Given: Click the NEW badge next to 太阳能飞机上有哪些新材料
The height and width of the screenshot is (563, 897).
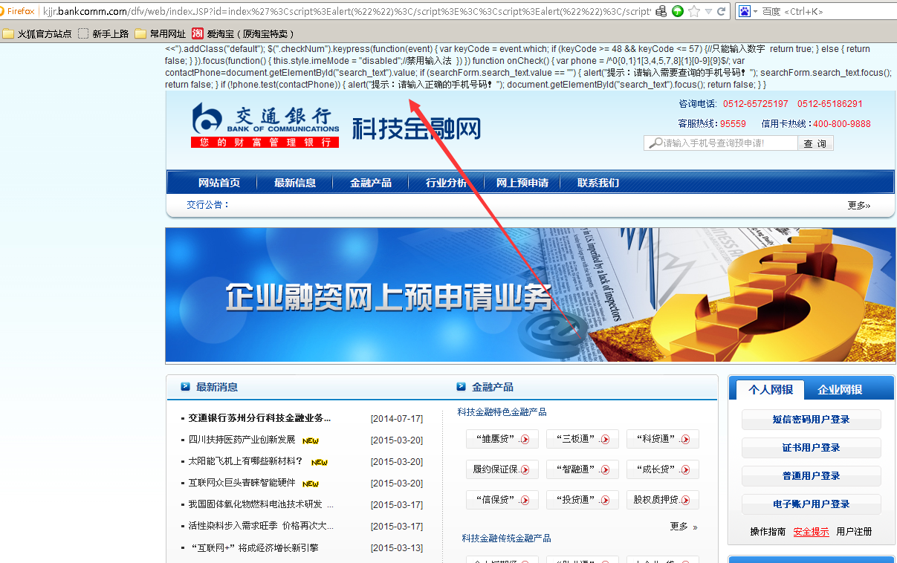Looking at the screenshot, I should (320, 462).
